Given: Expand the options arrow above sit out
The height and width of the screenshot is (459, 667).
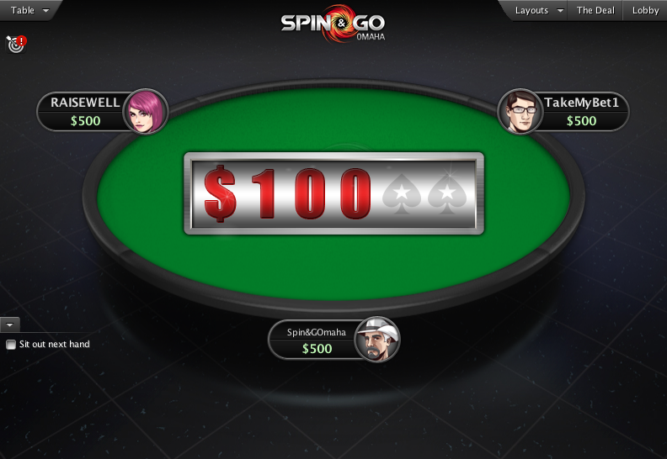Looking at the screenshot, I should 10,324.
